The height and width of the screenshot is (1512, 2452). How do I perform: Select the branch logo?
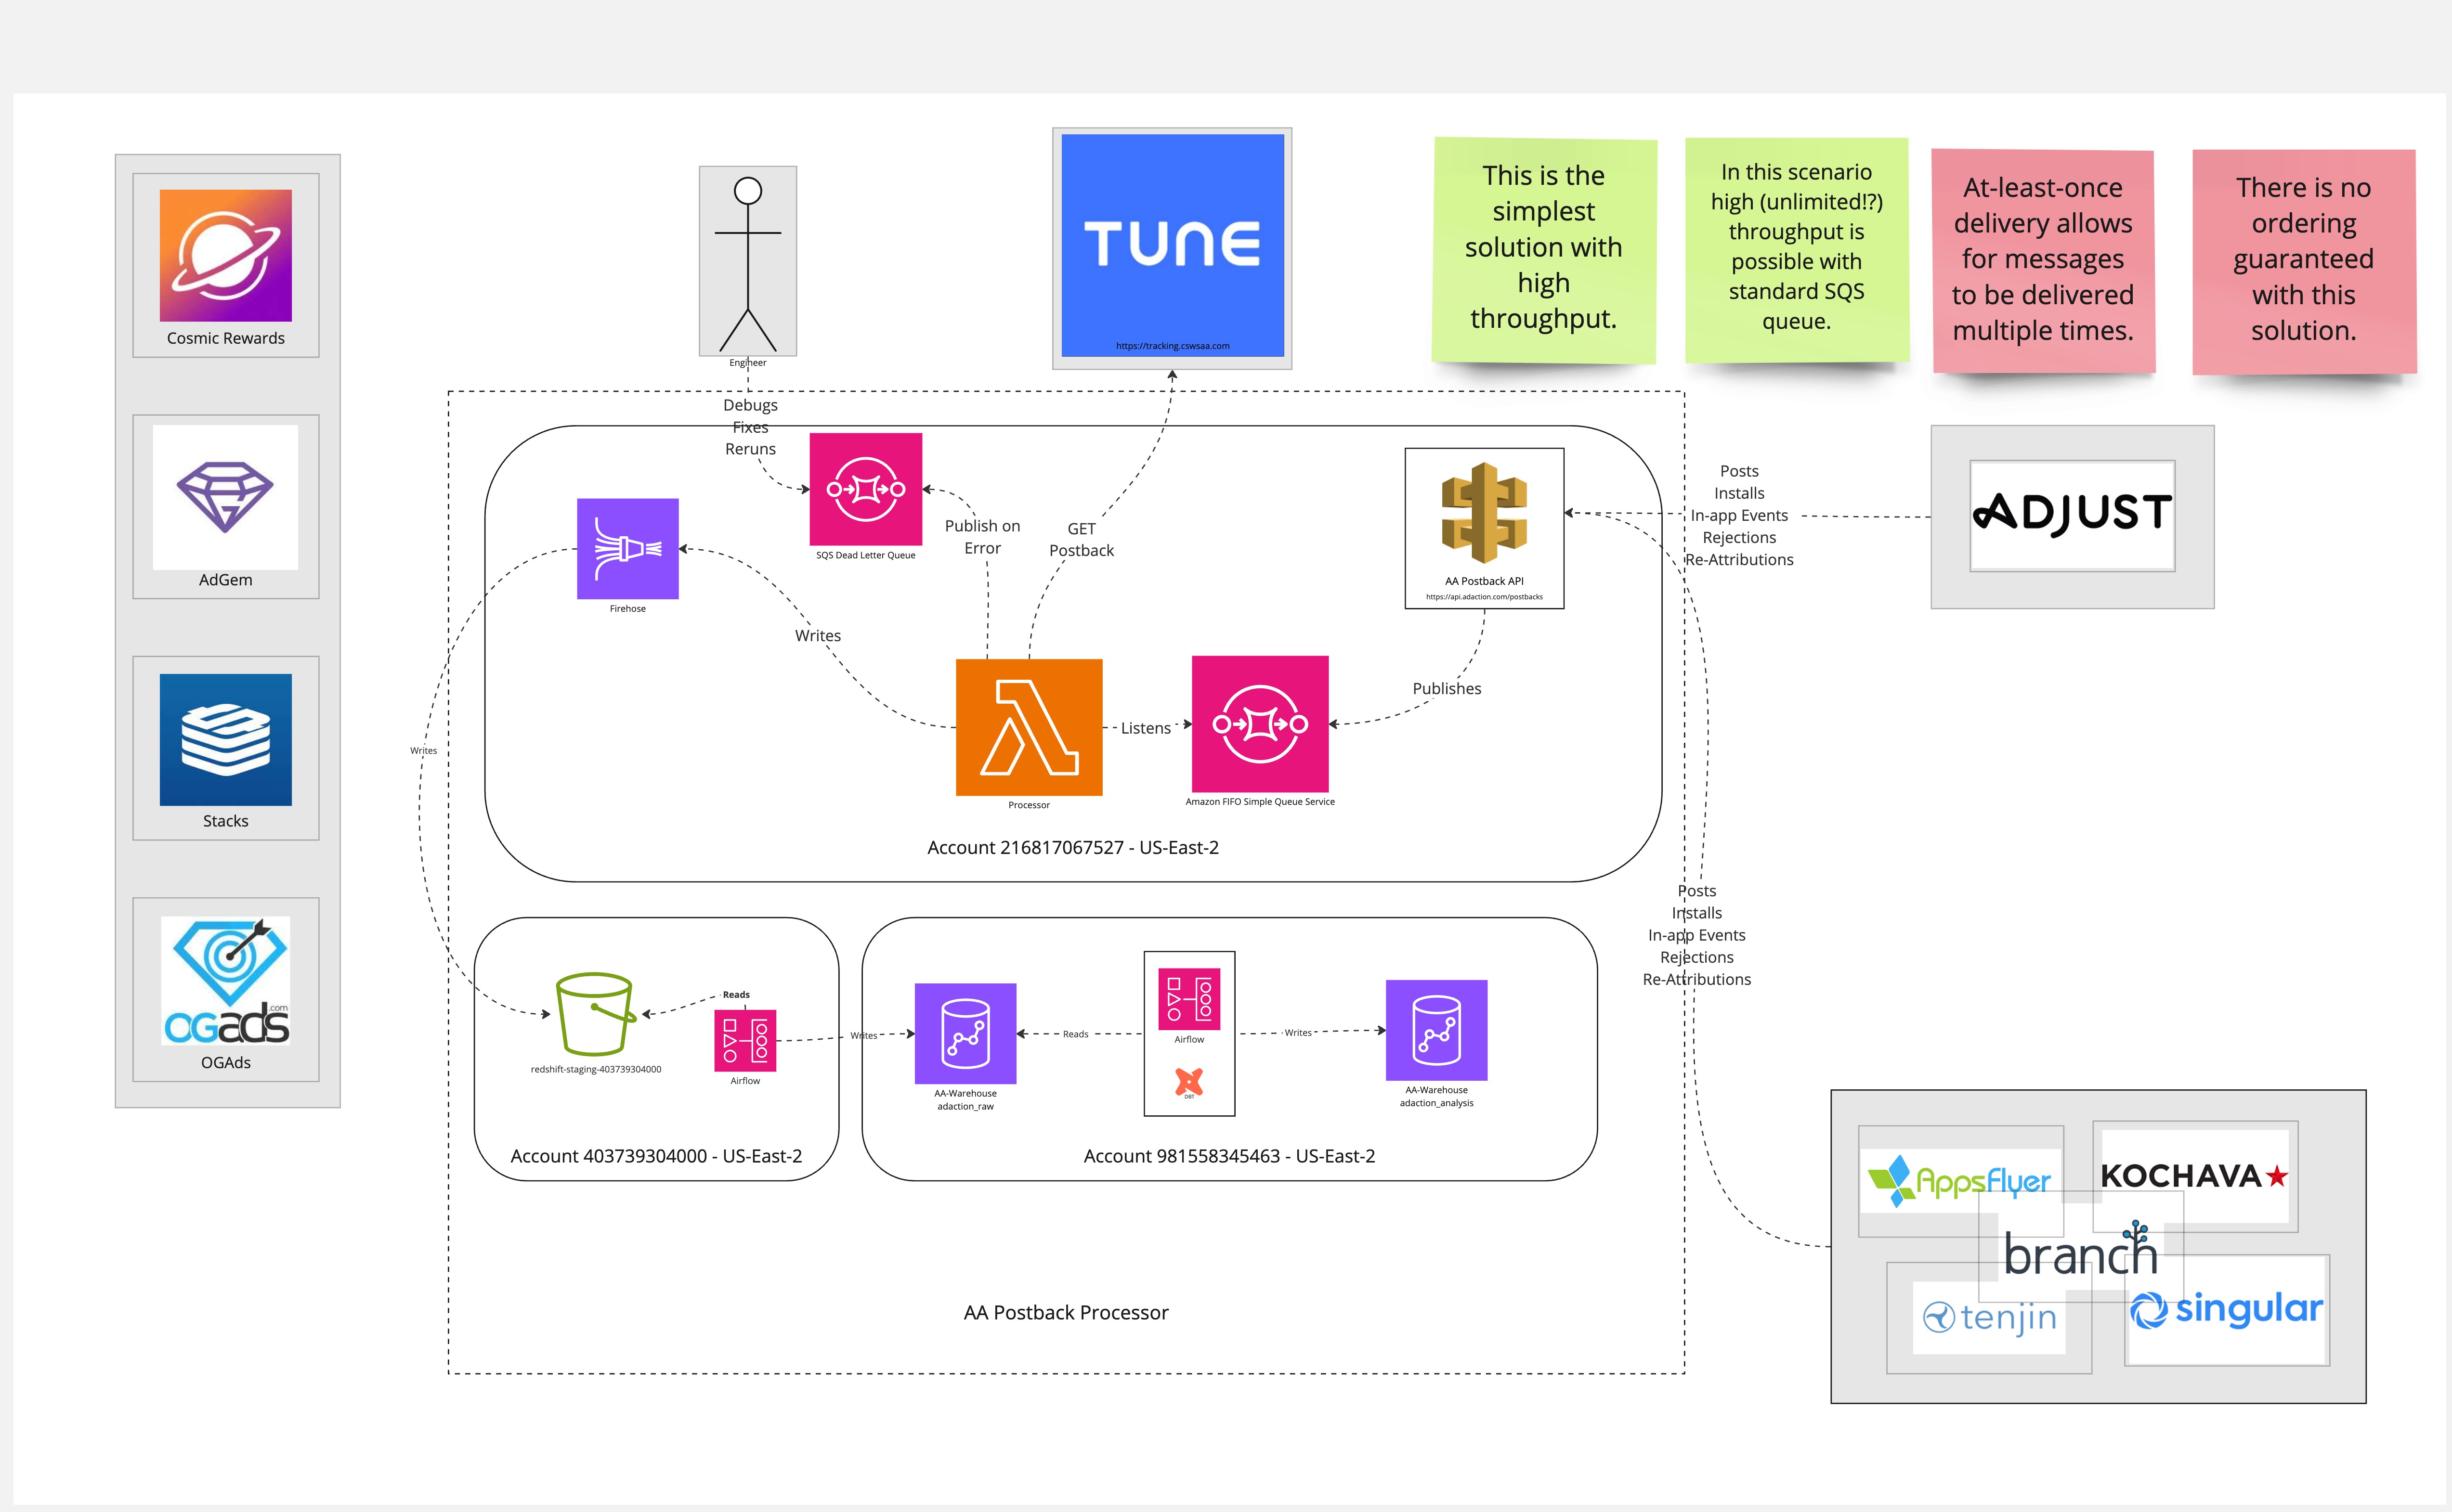point(2081,1249)
